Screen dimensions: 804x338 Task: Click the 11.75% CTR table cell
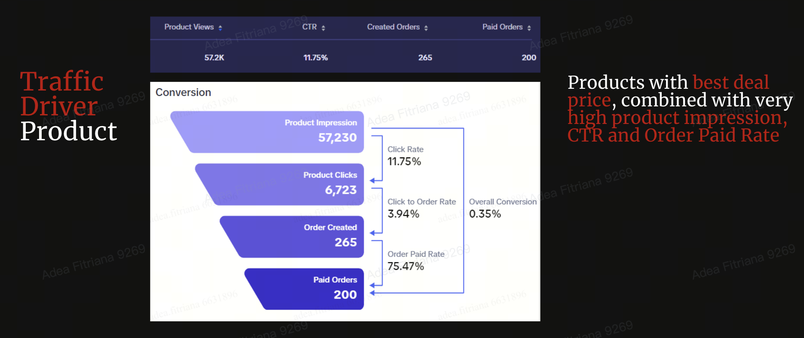316,57
